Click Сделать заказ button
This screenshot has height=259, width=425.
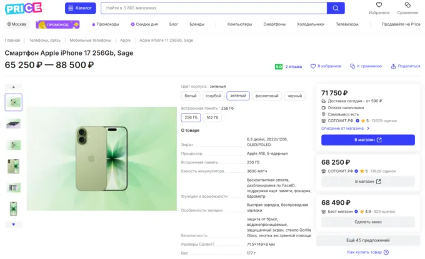pos(367,222)
